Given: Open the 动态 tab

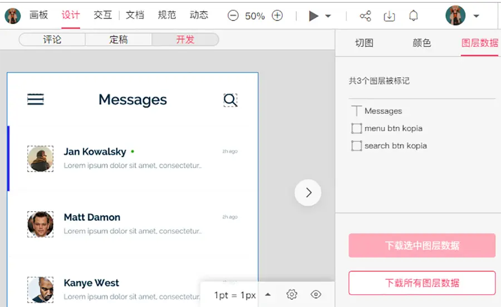Looking at the screenshot, I should pyautogui.click(x=199, y=15).
